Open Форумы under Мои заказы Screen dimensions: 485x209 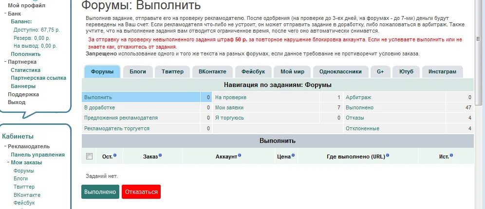[x=24, y=171]
